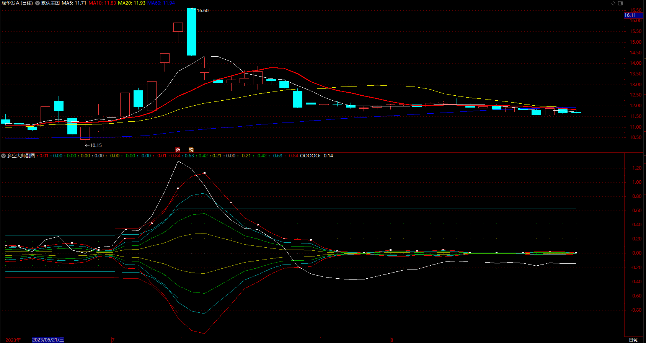Click the 10.15 low price marker
Screen dimensions: 646x343
95,145
